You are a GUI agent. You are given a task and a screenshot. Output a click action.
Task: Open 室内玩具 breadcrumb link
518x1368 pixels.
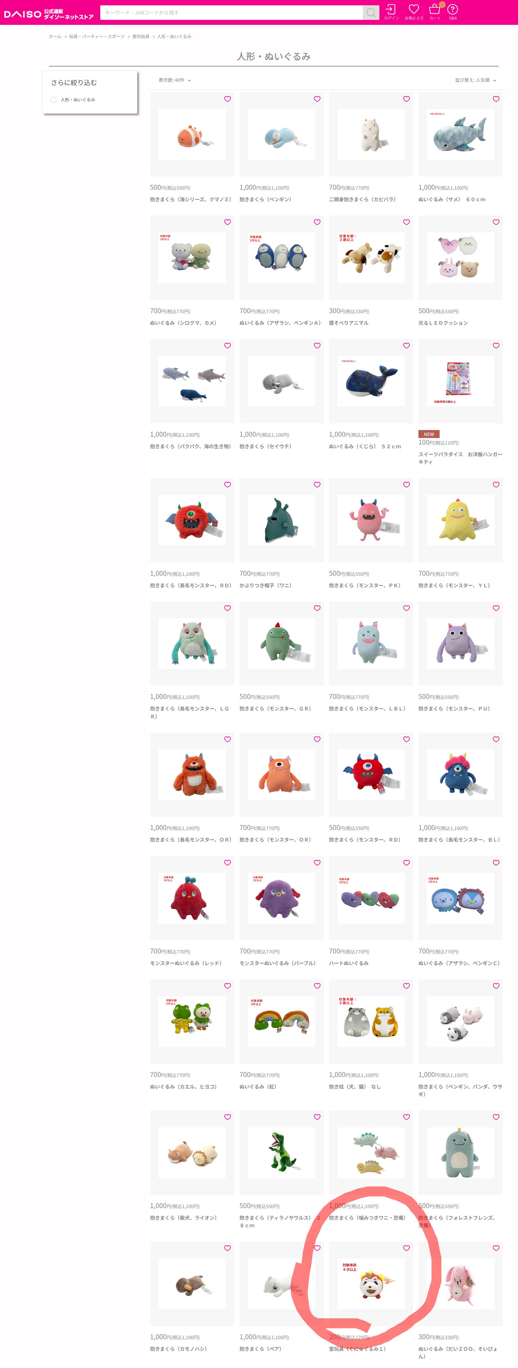click(141, 37)
